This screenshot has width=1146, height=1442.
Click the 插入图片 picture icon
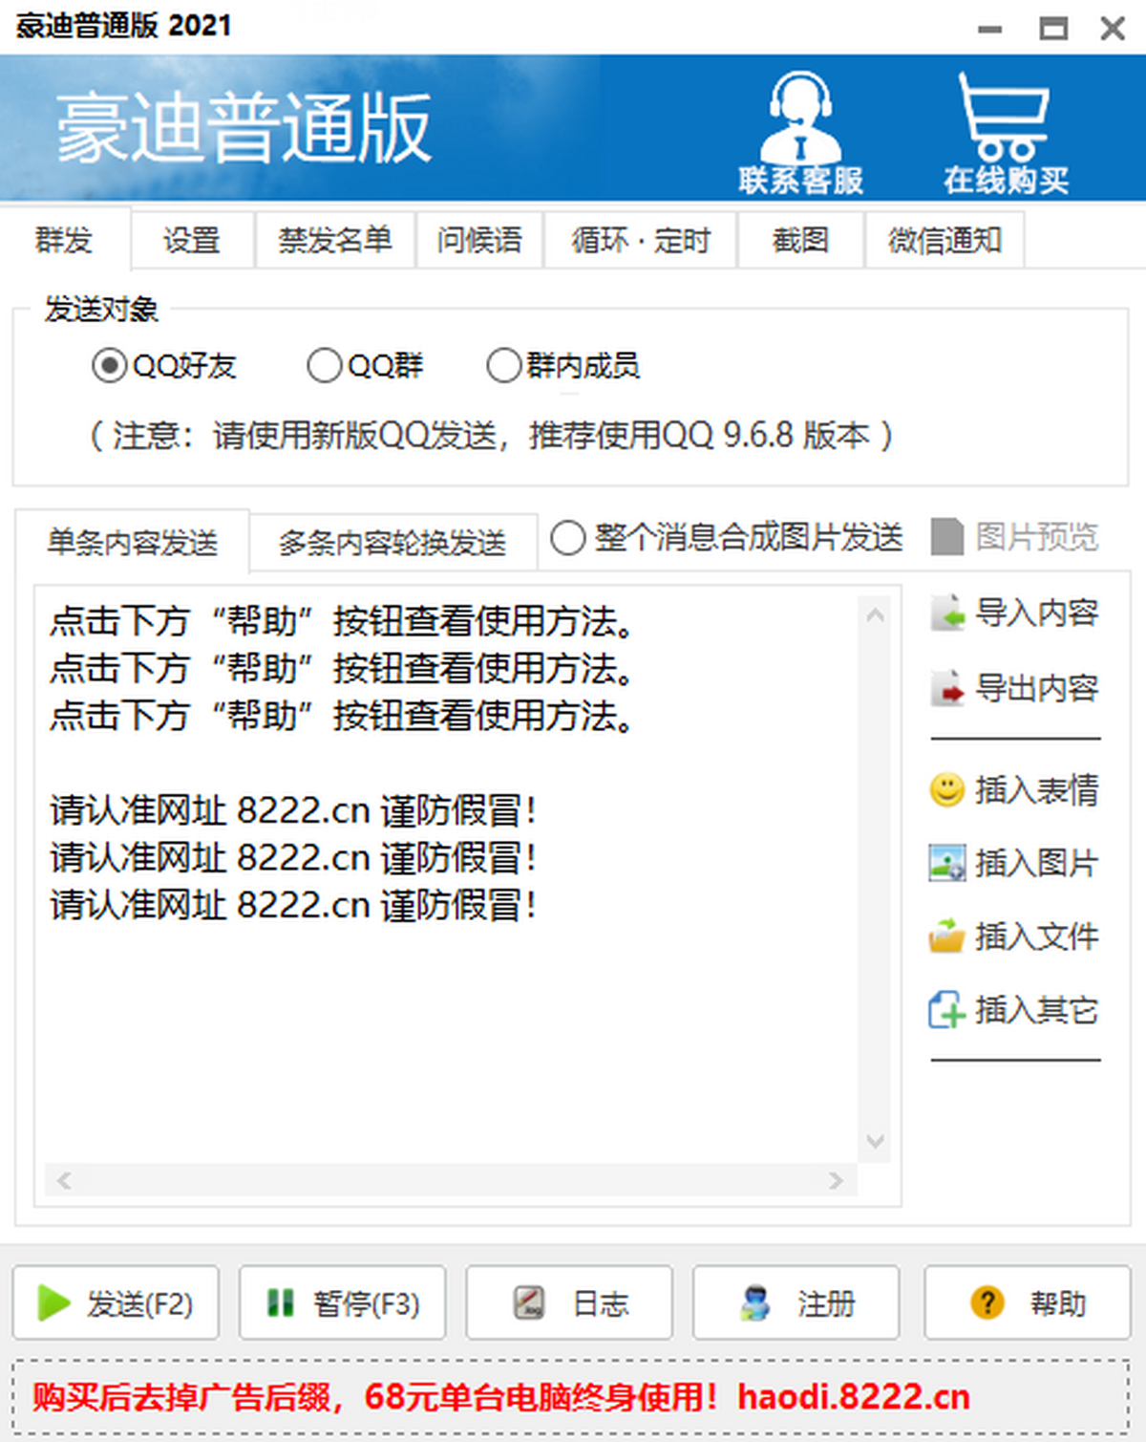point(947,863)
